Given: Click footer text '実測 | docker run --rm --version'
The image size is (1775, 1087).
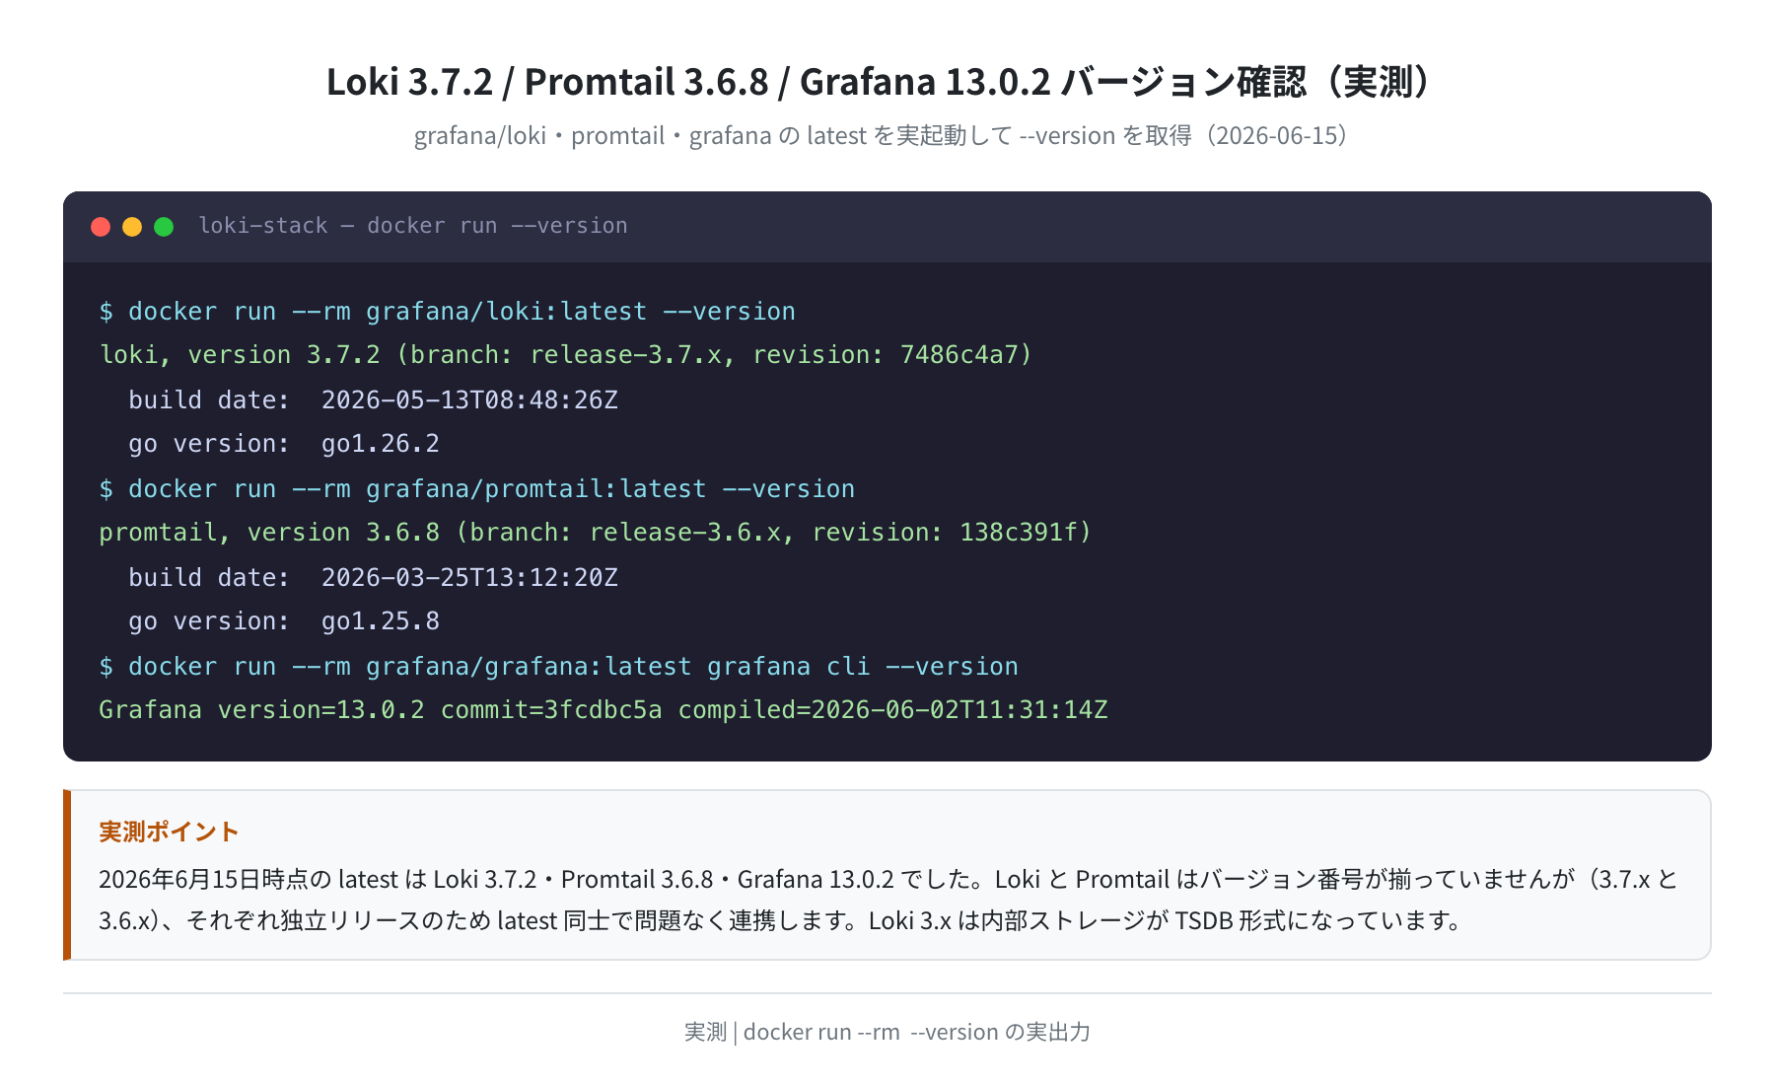Looking at the screenshot, I should click(887, 1032).
